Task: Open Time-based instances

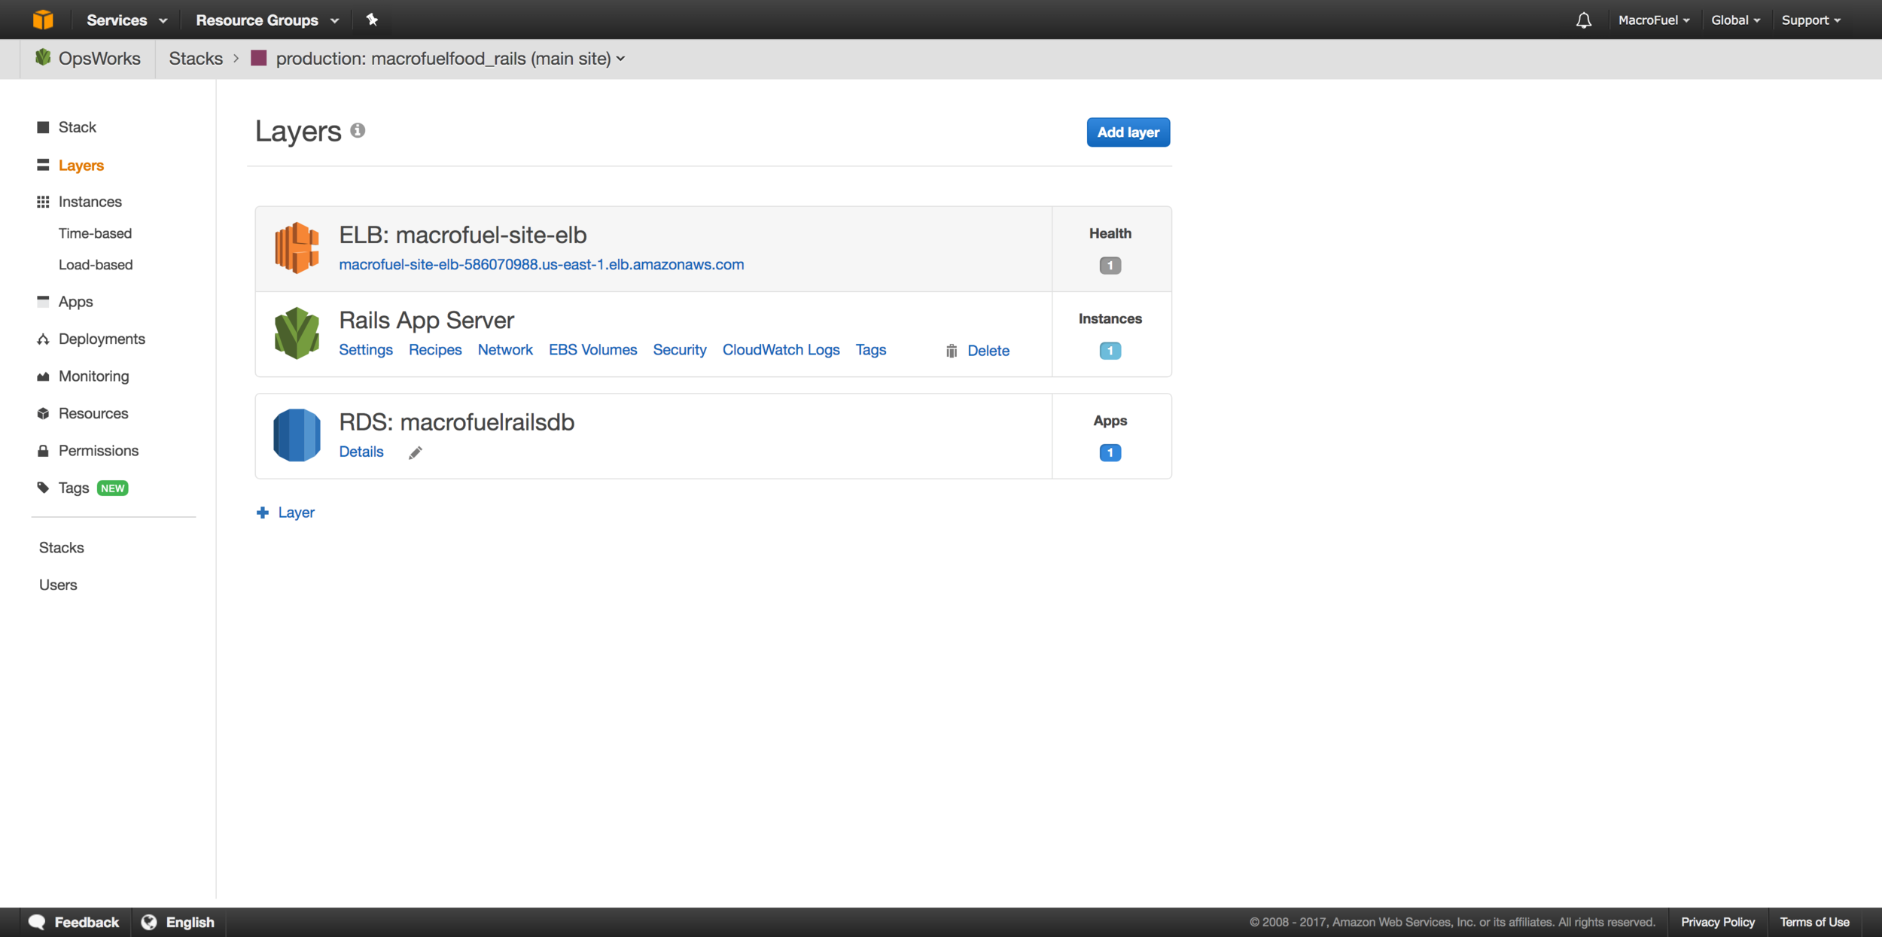Action: coord(96,233)
